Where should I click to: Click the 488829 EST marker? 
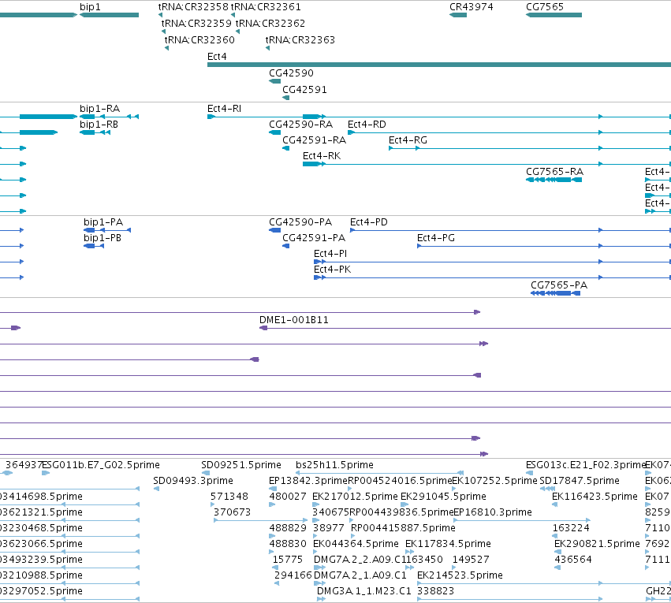point(272,536)
